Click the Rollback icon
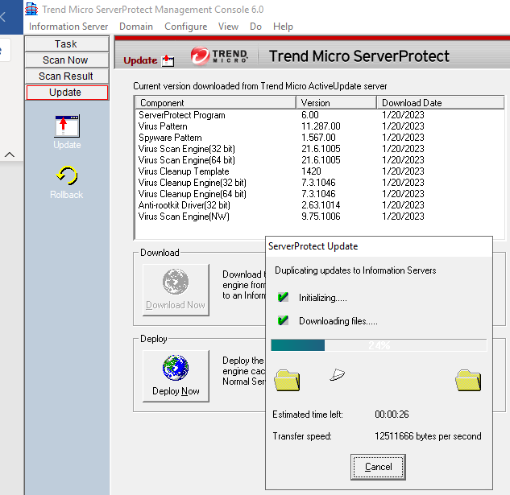The width and height of the screenshot is (510, 495). (67, 175)
